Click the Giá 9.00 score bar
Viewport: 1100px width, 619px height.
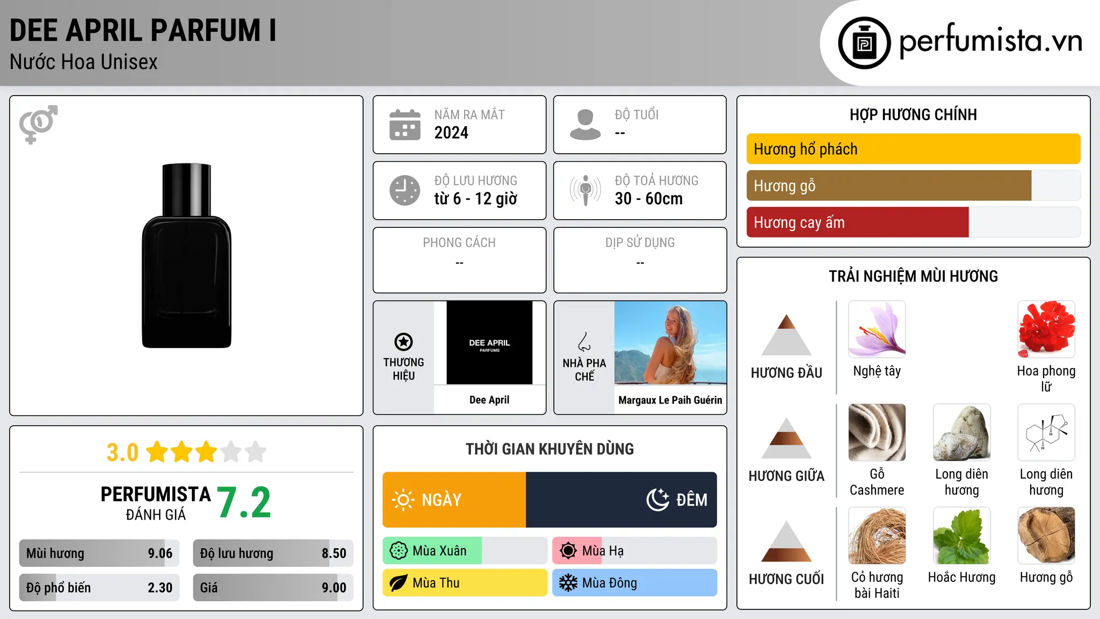[x=273, y=587]
